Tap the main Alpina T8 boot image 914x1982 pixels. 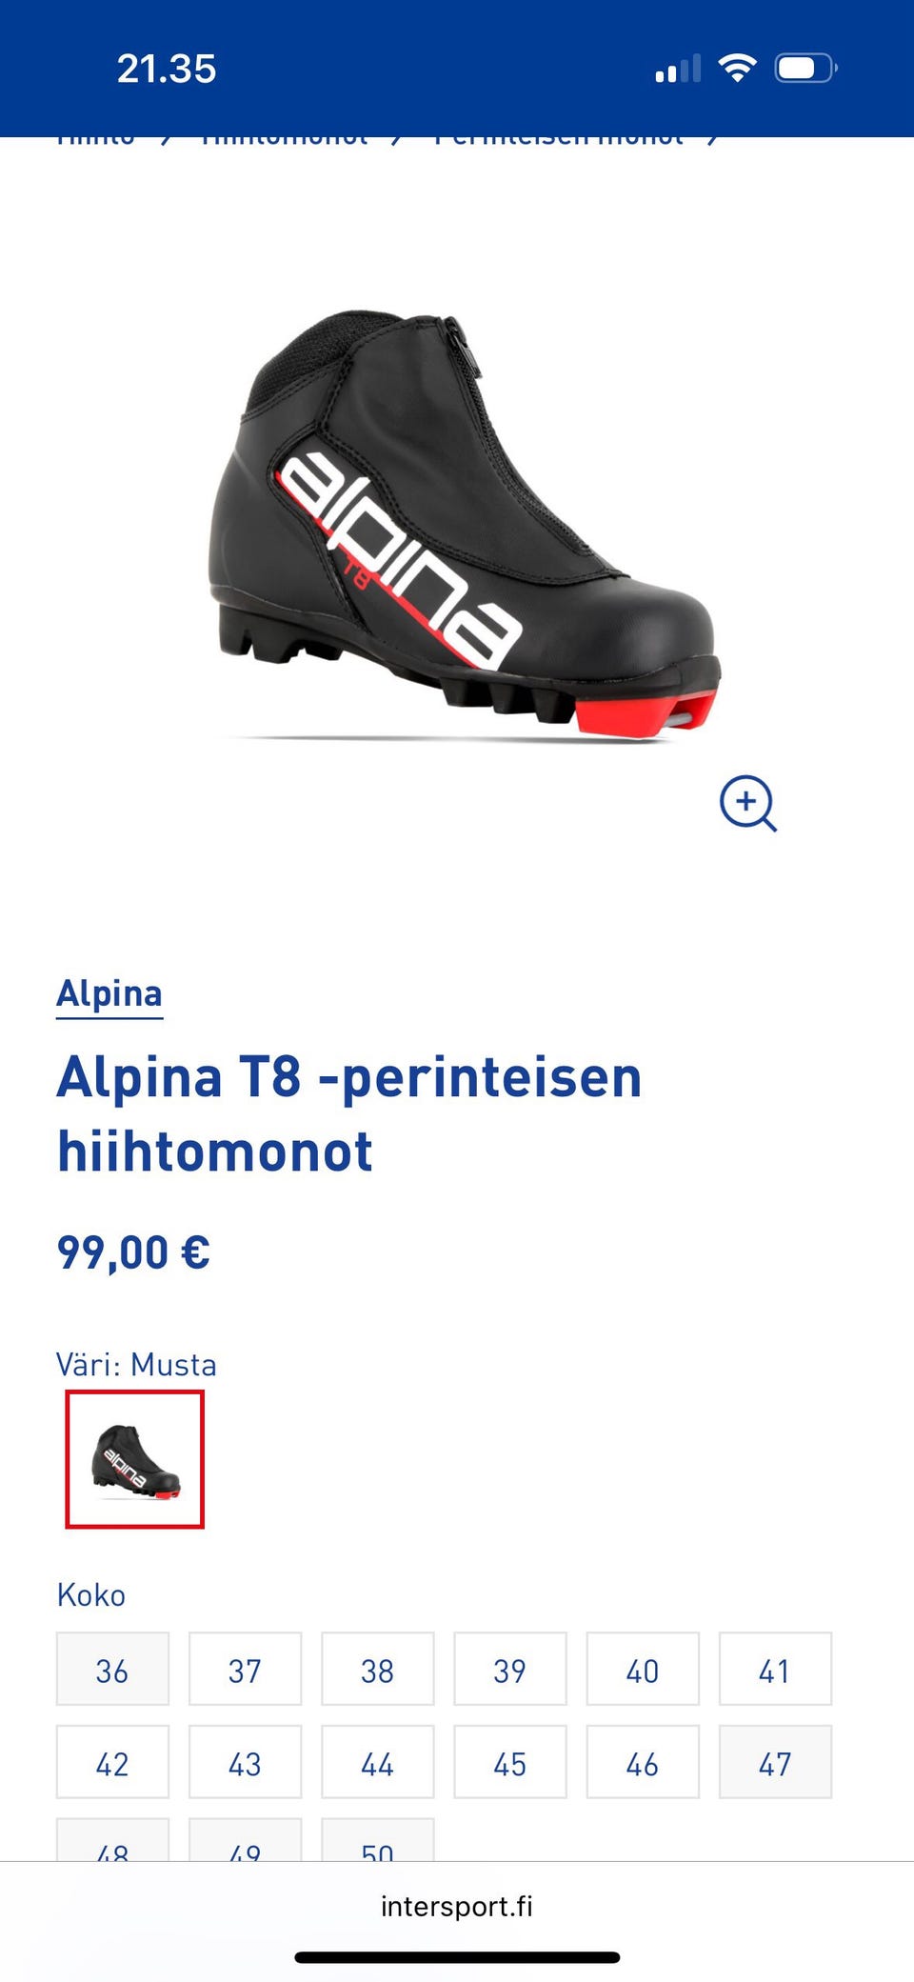point(464,525)
